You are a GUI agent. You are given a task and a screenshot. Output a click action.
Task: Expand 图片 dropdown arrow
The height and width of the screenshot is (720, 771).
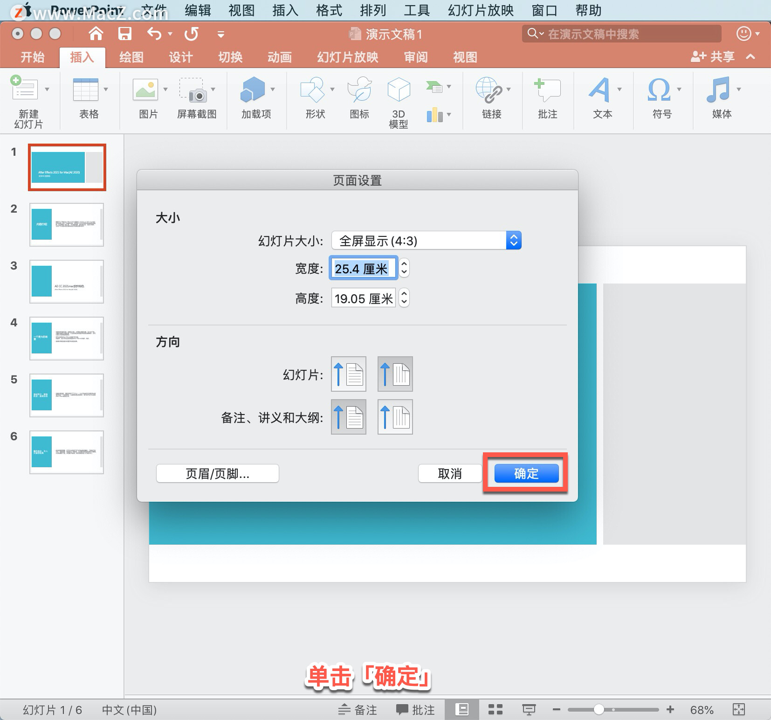[165, 89]
